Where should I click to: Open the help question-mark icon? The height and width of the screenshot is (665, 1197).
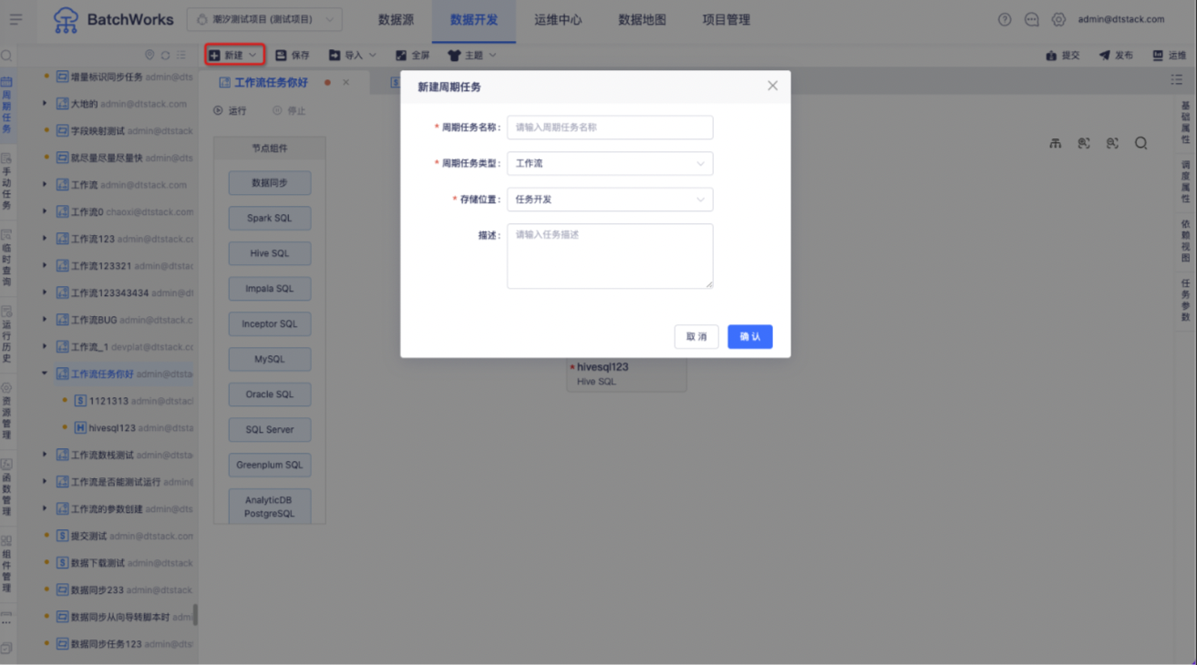1005,19
